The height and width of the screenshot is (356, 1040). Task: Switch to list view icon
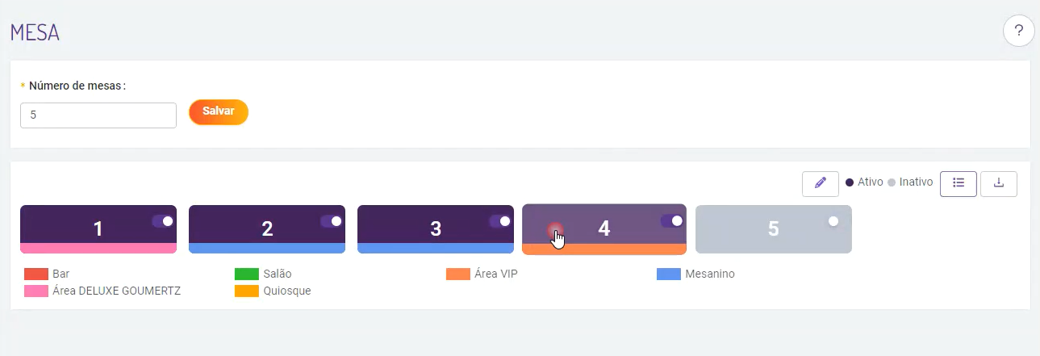[x=959, y=183]
